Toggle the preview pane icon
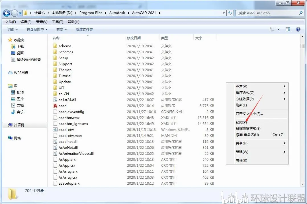Image resolution: width=307 pixels, height=204 pixels. tap(288, 29)
